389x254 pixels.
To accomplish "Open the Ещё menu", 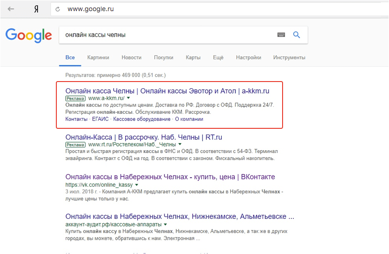I will pyautogui.click(x=218, y=57).
